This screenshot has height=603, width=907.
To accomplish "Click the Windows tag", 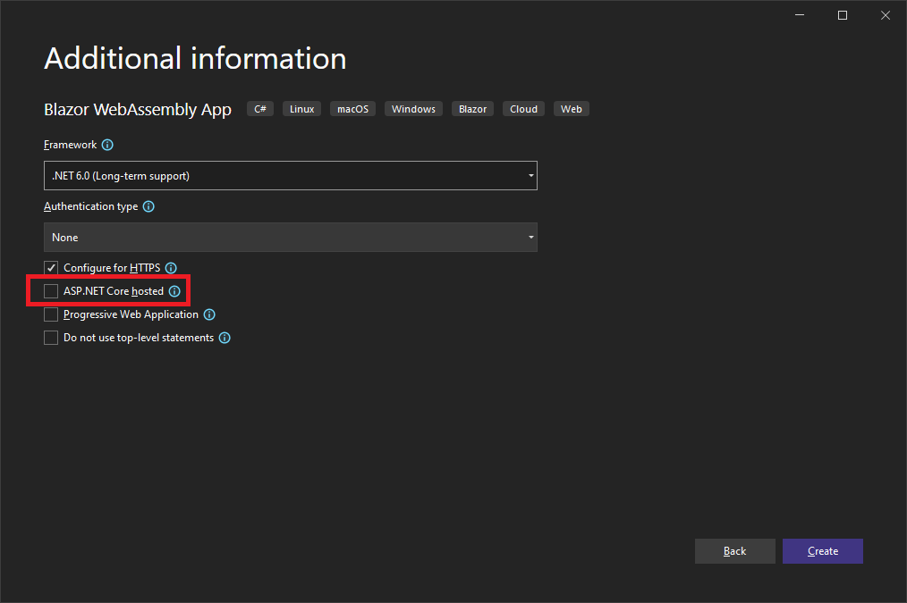I will click(413, 109).
